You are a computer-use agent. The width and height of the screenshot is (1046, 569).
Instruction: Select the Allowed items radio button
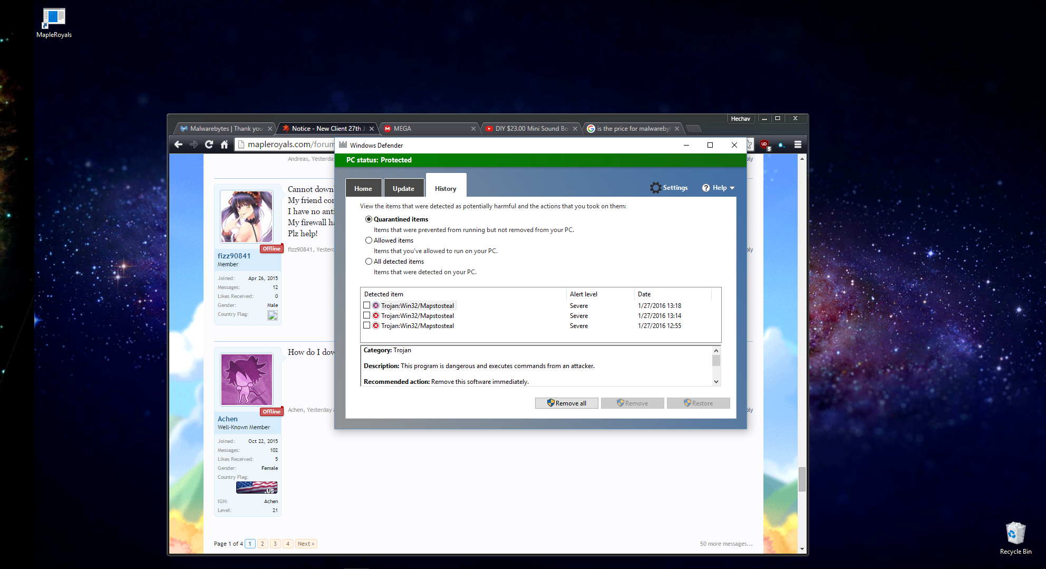[369, 240]
